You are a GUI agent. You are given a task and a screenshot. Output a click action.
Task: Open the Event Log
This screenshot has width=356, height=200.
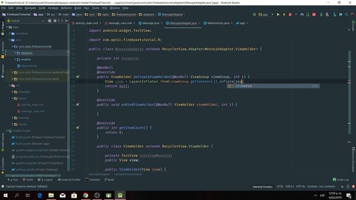pos(340,179)
